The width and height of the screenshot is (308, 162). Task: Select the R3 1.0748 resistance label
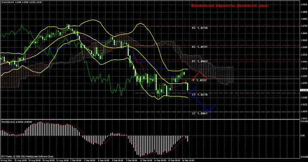coord(200,28)
